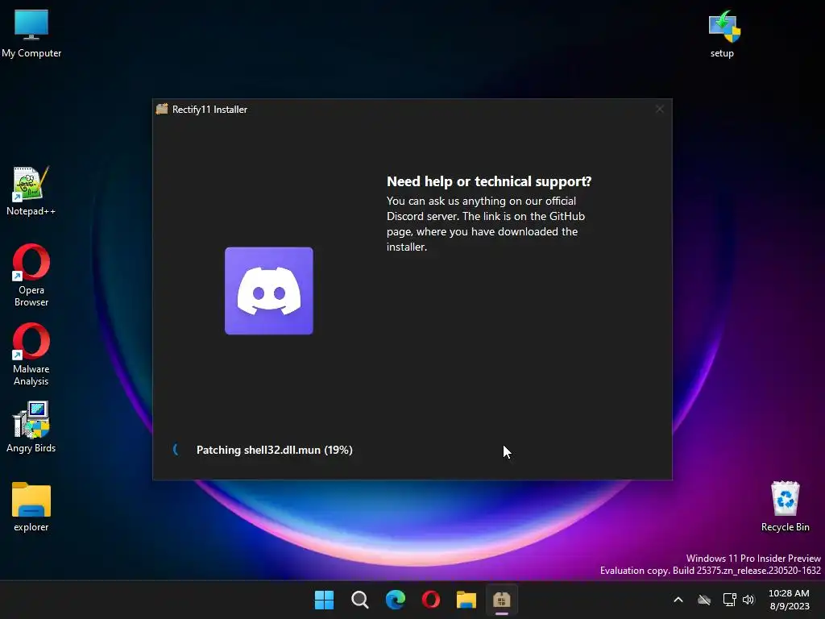The height and width of the screenshot is (619, 825).
Task: Select the explorer folder on desktop
Action: tap(31, 507)
